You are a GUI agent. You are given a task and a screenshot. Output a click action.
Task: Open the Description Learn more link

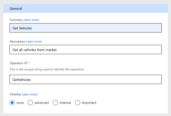[34, 42]
